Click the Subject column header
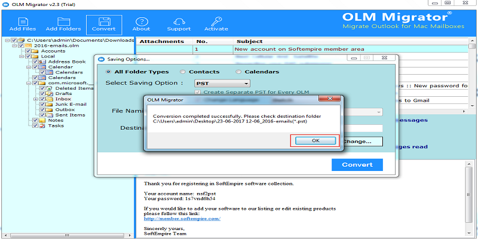The width and height of the screenshot is (478, 239). 351,41
